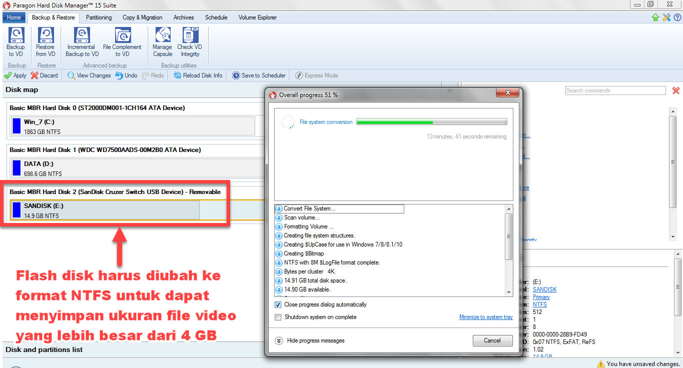Open File Complement to VD

tap(122, 42)
